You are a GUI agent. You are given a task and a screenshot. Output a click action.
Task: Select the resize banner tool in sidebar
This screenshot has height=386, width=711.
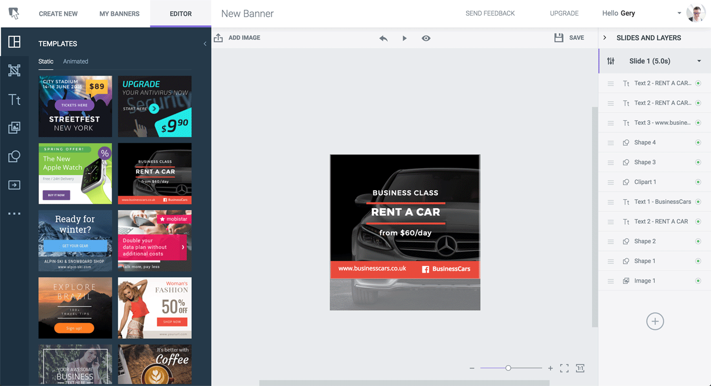[14, 70]
